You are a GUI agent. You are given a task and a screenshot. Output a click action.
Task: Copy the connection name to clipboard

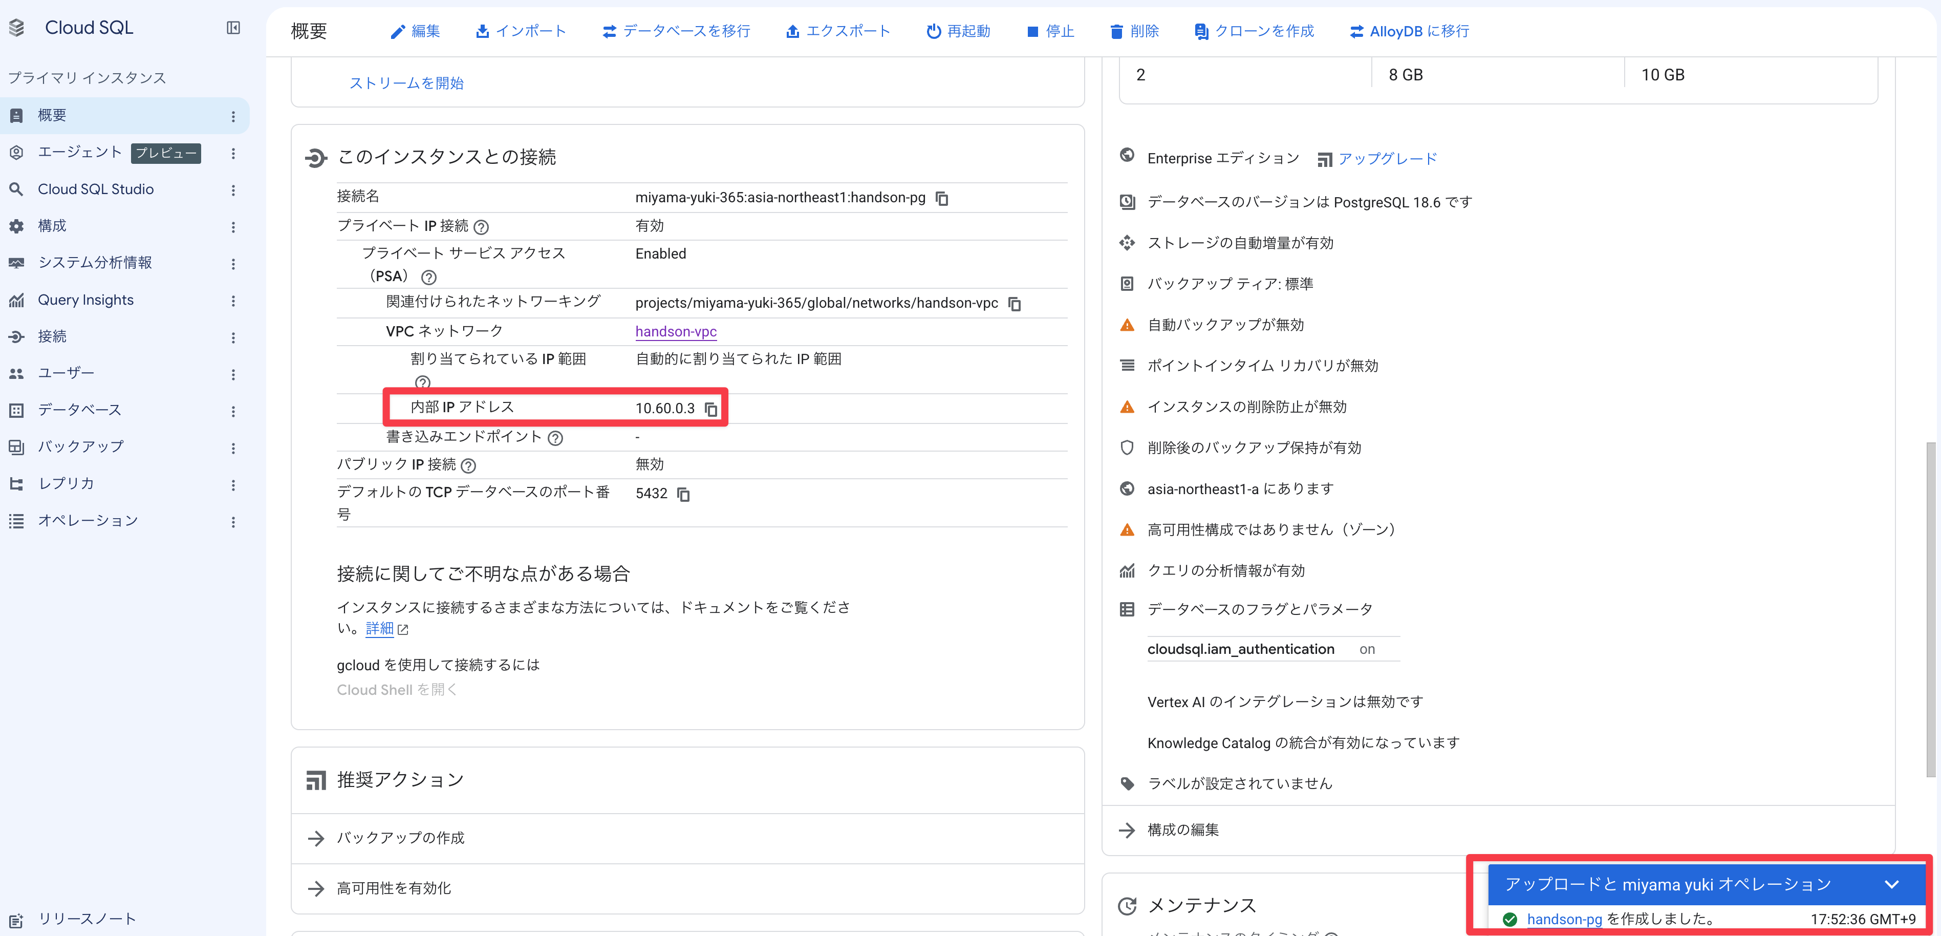pyautogui.click(x=941, y=198)
